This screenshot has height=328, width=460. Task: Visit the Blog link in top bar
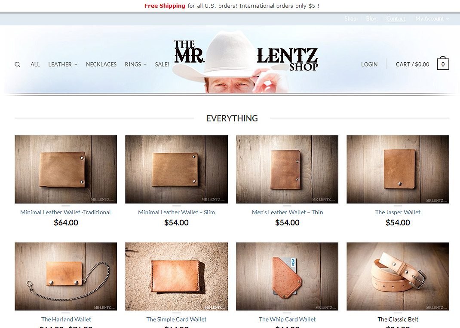tap(371, 18)
